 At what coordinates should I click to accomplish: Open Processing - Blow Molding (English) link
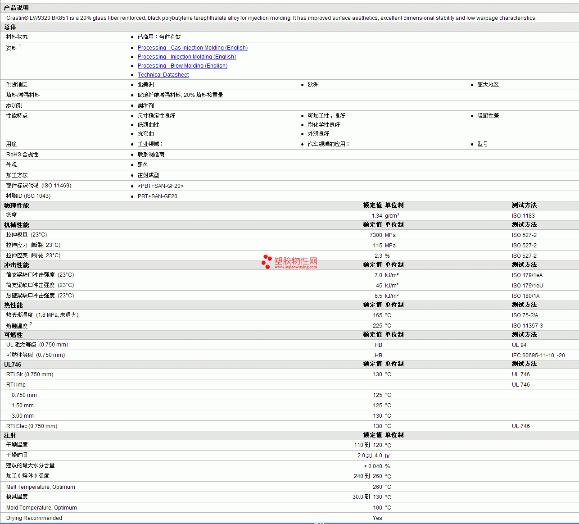tap(182, 66)
